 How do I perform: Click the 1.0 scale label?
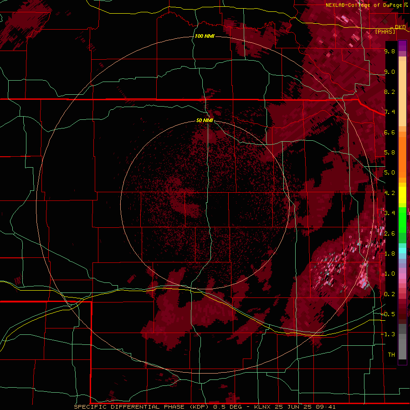tap(389, 274)
